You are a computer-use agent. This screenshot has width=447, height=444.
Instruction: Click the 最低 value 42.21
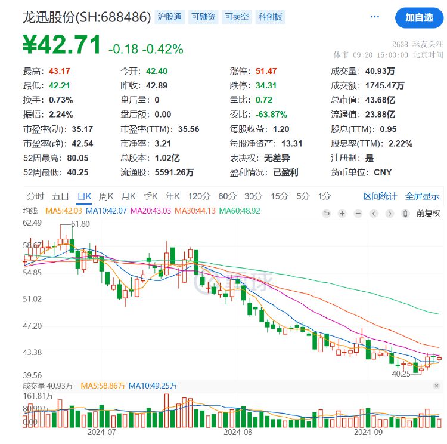click(59, 86)
